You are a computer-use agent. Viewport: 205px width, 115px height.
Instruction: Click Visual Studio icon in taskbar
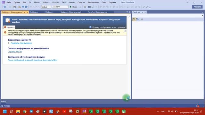[84, 111]
